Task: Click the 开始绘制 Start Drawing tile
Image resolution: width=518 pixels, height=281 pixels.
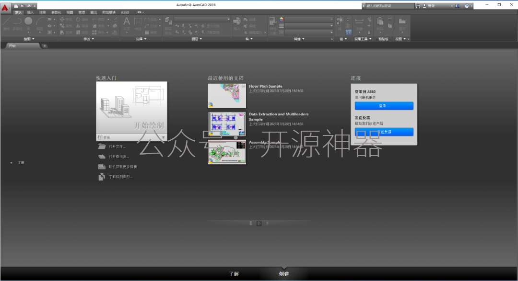Action: (x=131, y=108)
